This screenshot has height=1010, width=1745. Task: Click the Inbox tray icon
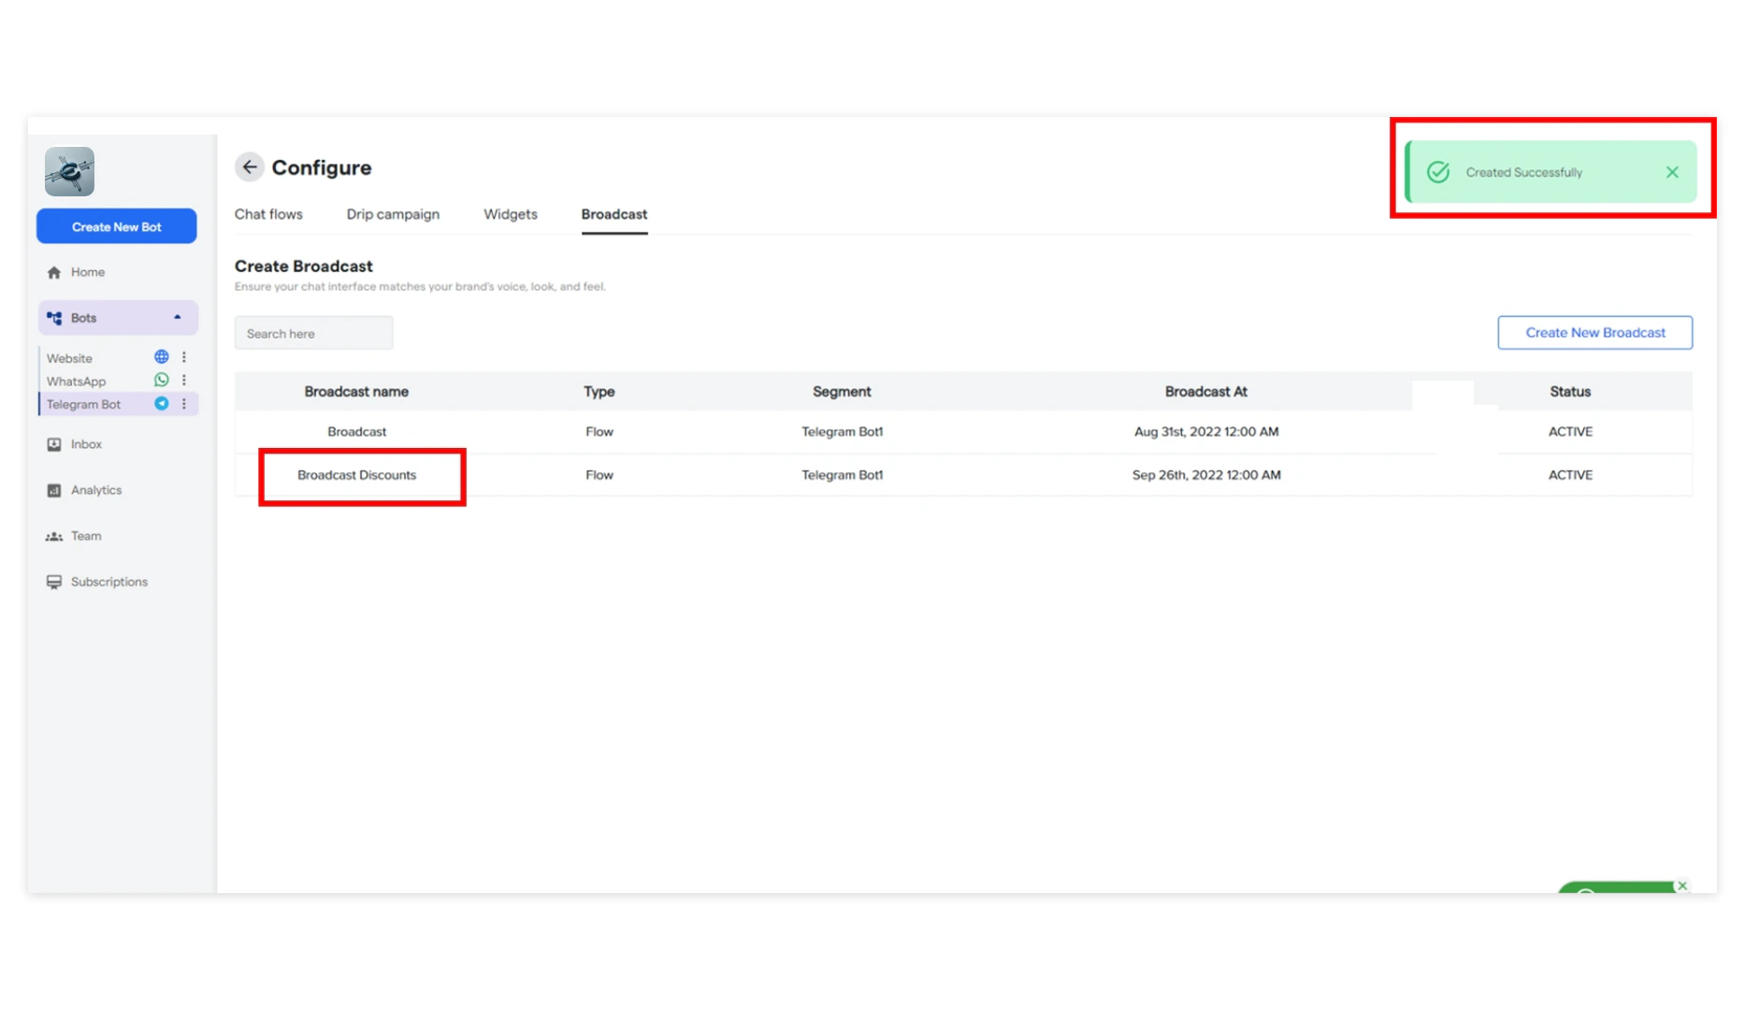[54, 444]
